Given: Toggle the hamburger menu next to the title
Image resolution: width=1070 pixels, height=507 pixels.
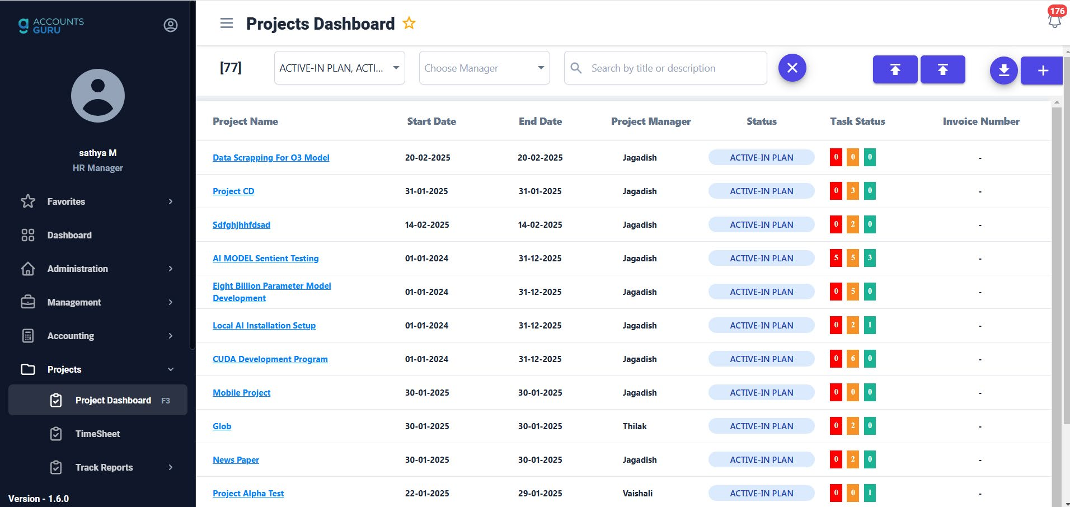Looking at the screenshot, I should click(x=226, y=23).
